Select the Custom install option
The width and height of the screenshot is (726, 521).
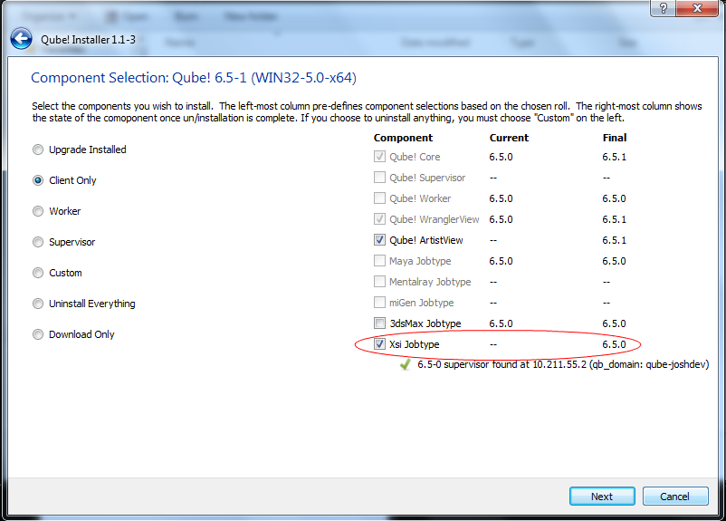38,273
